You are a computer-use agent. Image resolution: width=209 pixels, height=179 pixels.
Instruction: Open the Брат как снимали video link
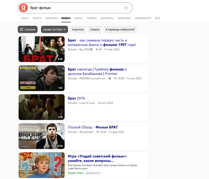(102, 42)
